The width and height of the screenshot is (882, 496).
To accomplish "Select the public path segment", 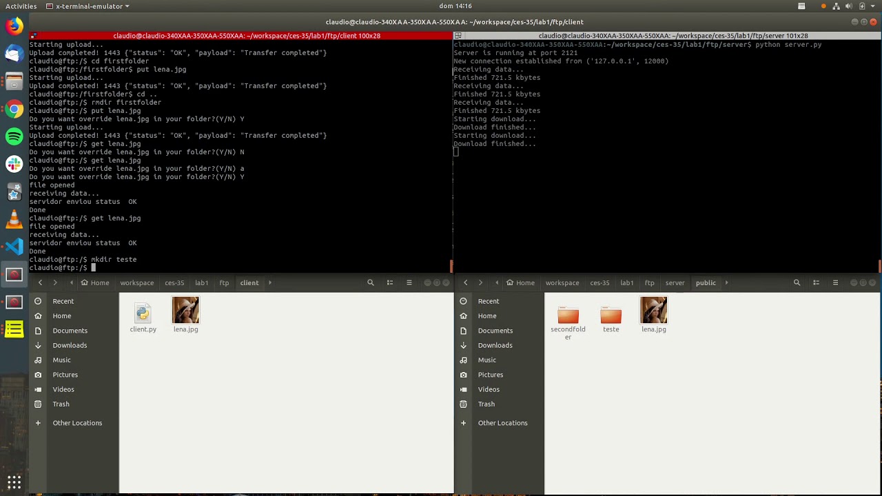I will (x=706, y=282).
